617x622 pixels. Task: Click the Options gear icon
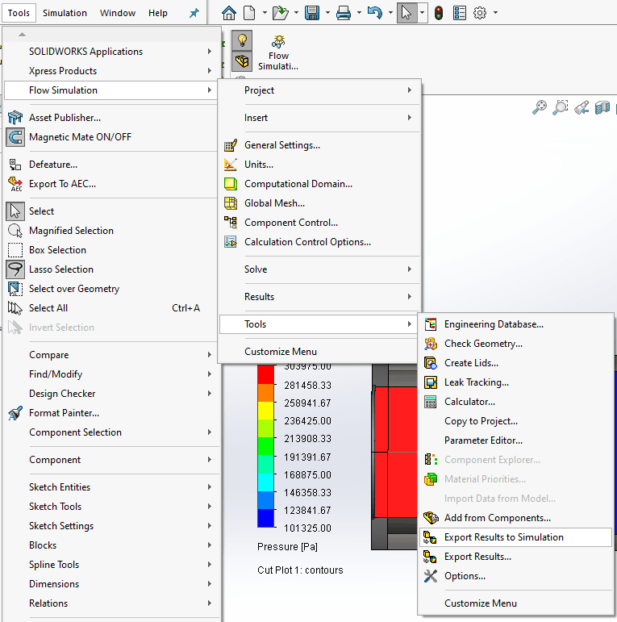pos(480,13)
